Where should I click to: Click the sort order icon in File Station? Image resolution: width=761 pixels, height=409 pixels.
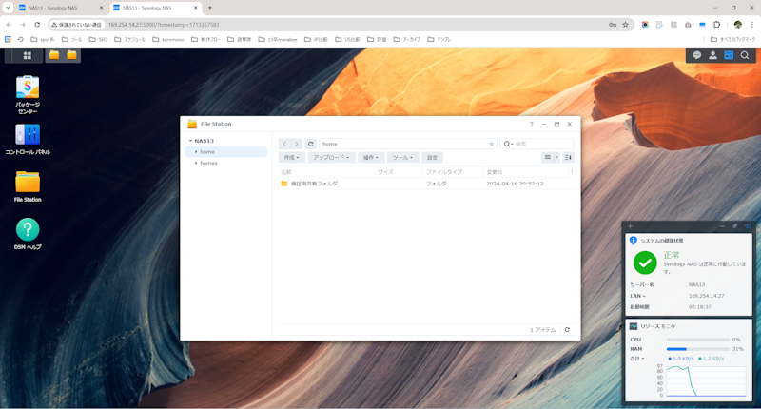[x=568, y=157]
